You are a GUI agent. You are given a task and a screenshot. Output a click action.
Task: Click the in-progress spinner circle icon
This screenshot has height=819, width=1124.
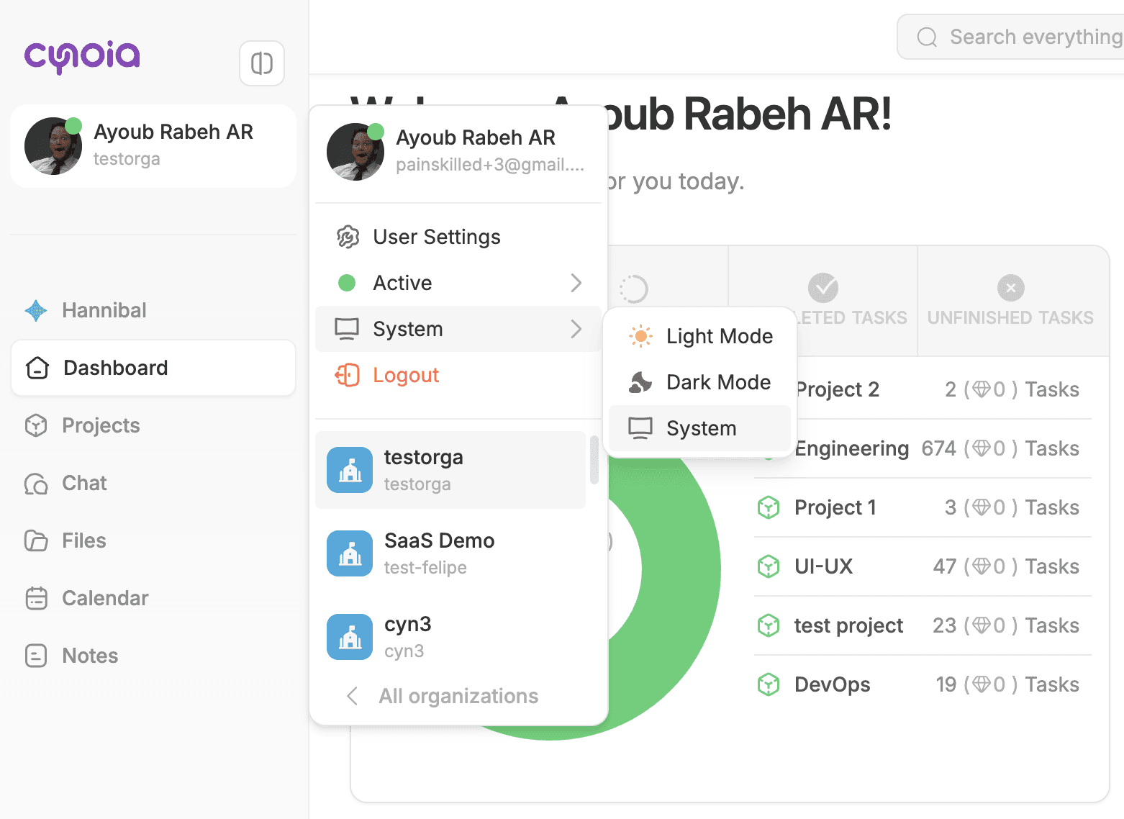click(634, 289)
